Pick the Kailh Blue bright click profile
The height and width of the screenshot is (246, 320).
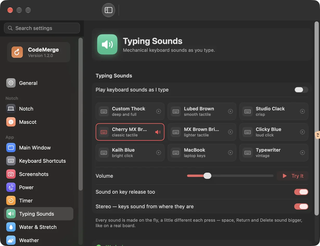(130, 153)
